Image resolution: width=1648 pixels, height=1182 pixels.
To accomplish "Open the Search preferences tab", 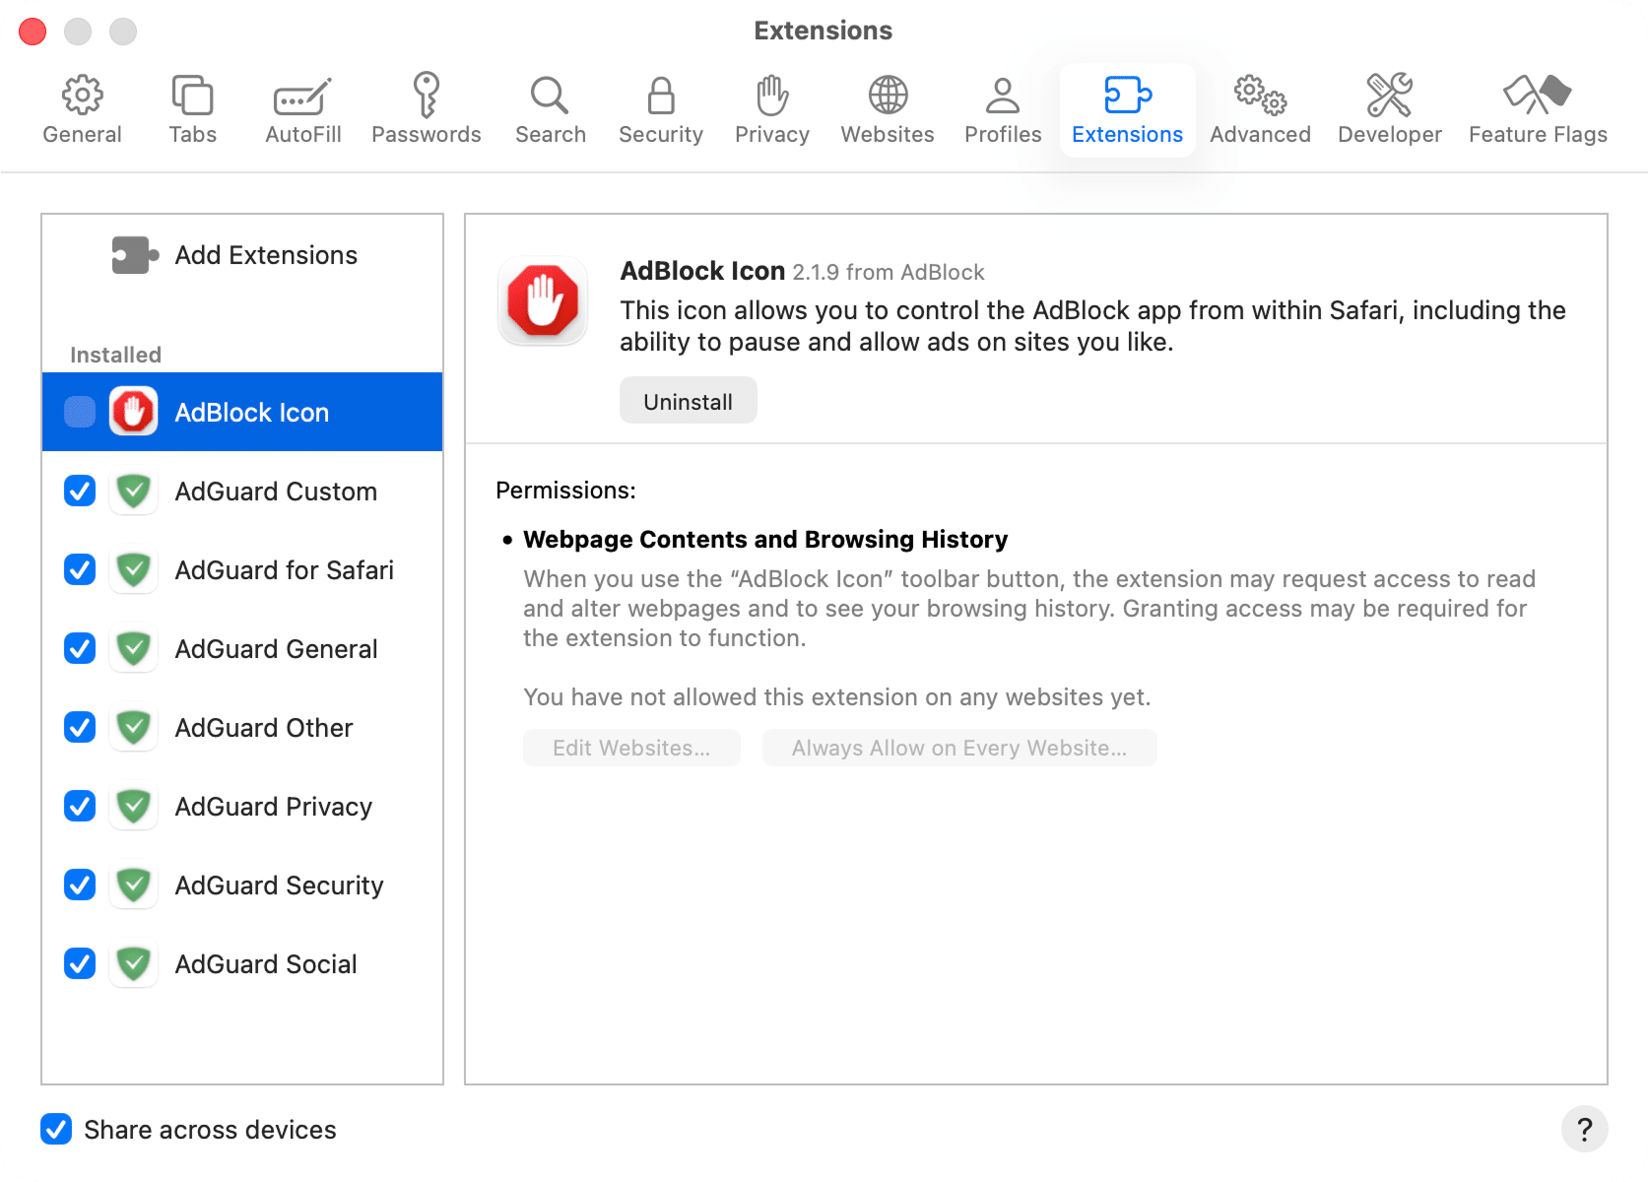I will click(550, 106).
